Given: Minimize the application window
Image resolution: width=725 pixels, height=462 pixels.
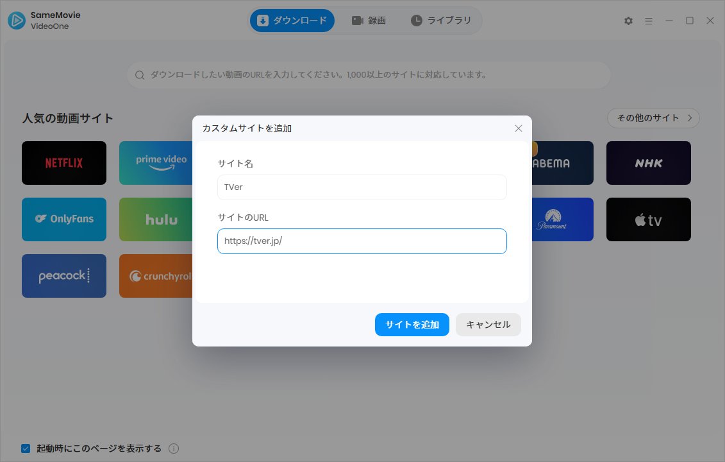Looking at the screenshot, I should (669, 21).
